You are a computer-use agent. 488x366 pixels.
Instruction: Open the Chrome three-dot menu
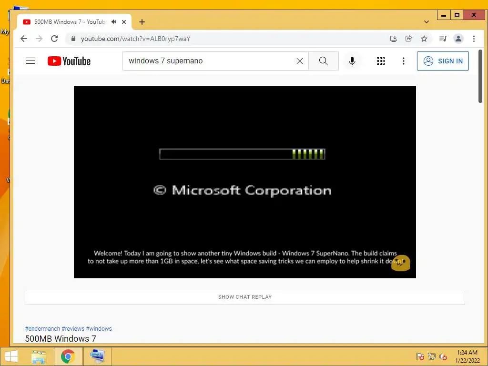[474, 39]
